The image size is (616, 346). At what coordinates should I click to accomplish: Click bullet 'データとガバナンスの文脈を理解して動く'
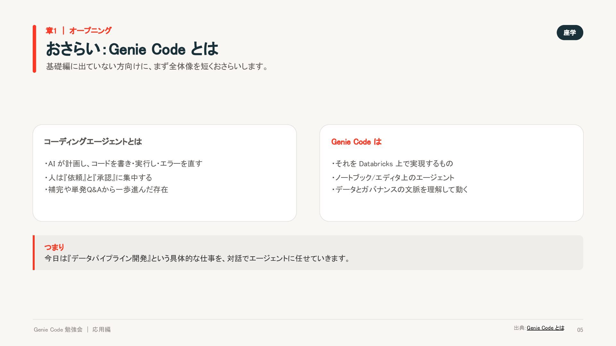pos(400,189)
